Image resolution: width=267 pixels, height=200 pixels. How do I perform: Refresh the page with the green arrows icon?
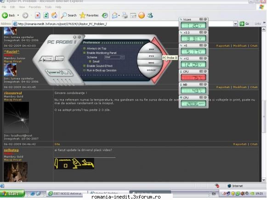click(46, 16)
